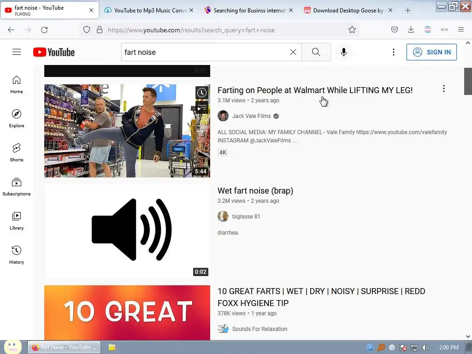Save page to Pocket

click(x=395, y=29)
